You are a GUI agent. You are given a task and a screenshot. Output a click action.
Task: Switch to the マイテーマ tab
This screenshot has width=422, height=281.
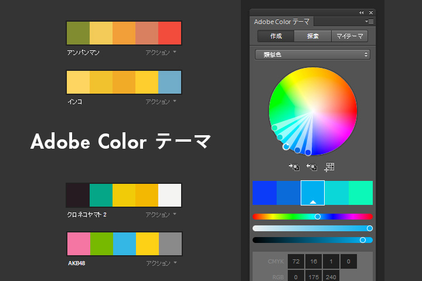(x=349, y=36)
